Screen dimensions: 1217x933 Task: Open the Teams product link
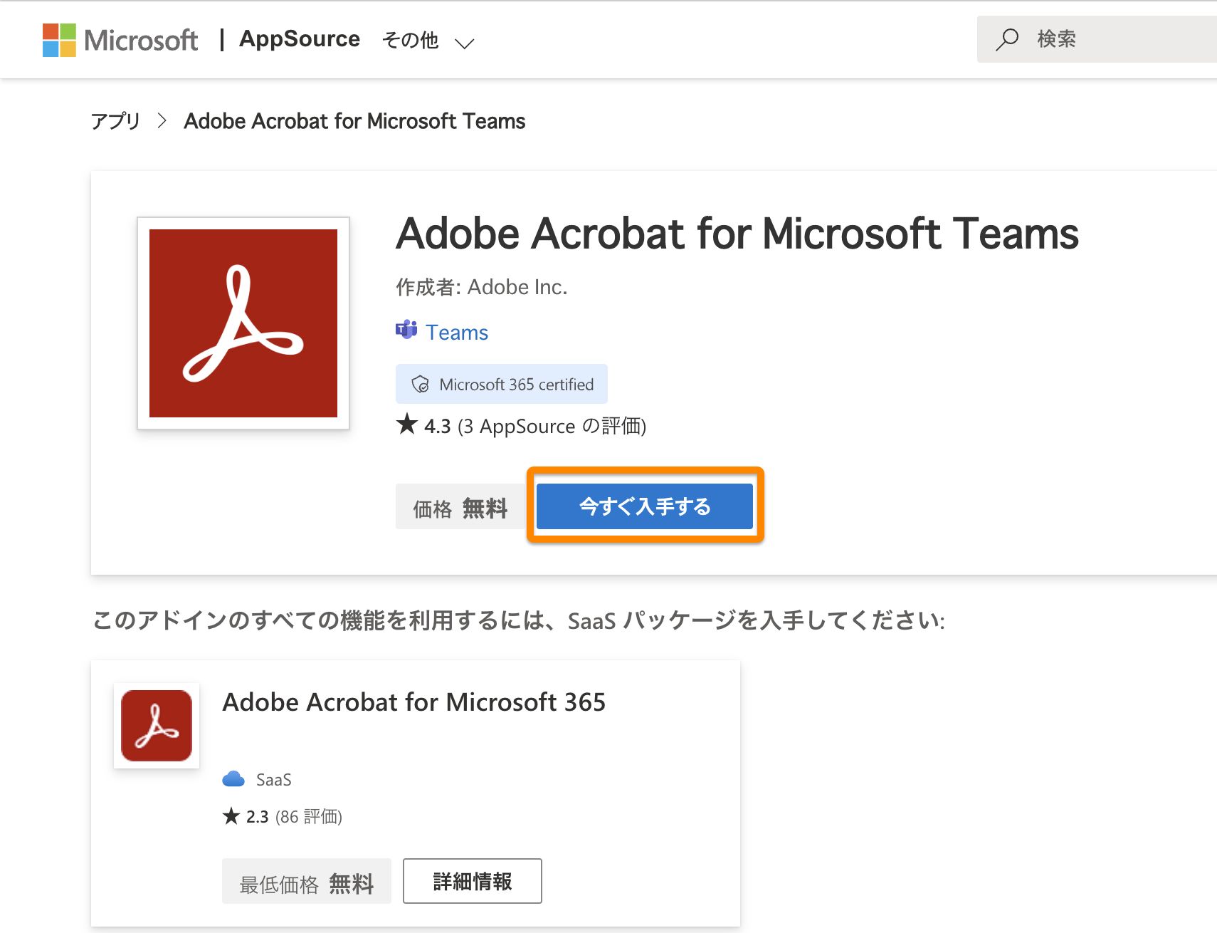point(457,333)
